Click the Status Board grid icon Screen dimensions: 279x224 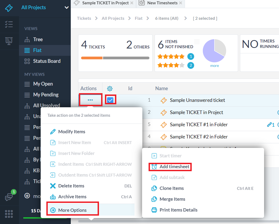click(27, 61)
